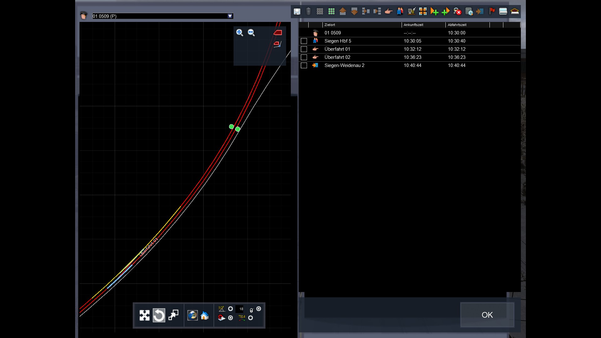Tick checkbox for Siegen Hbf 5
This screenshot has width=601, height=338.
[x=304, y=41]
